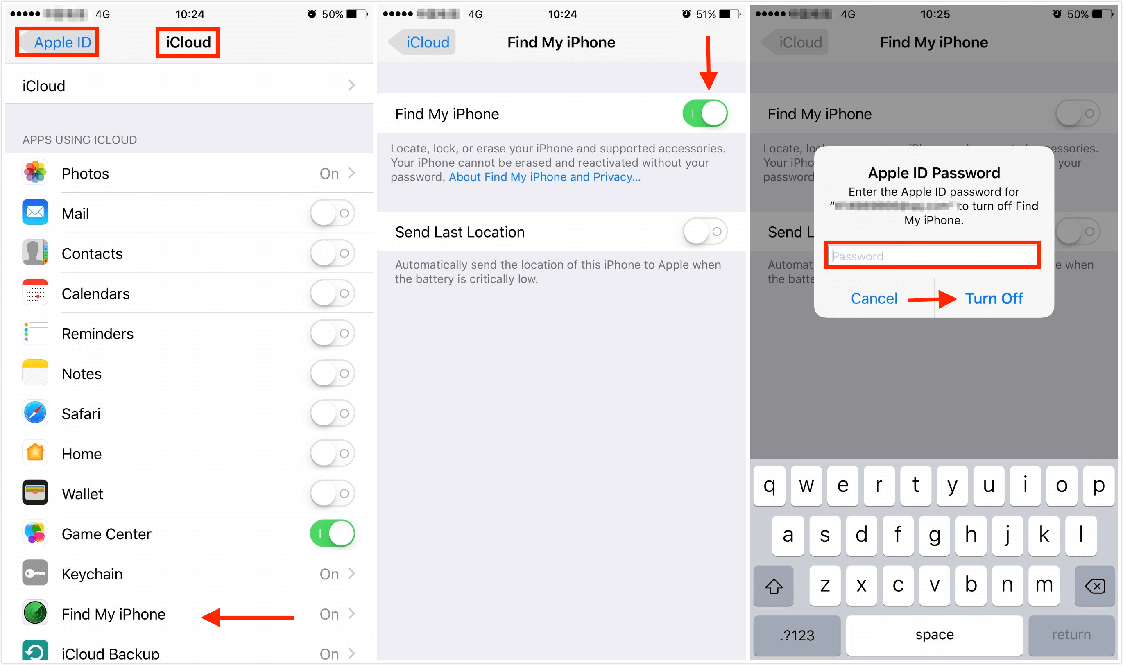Tap the Mail app icon
Image resolution: width=1123 pixels, height=665 pixels.
[x=32, y=215]
